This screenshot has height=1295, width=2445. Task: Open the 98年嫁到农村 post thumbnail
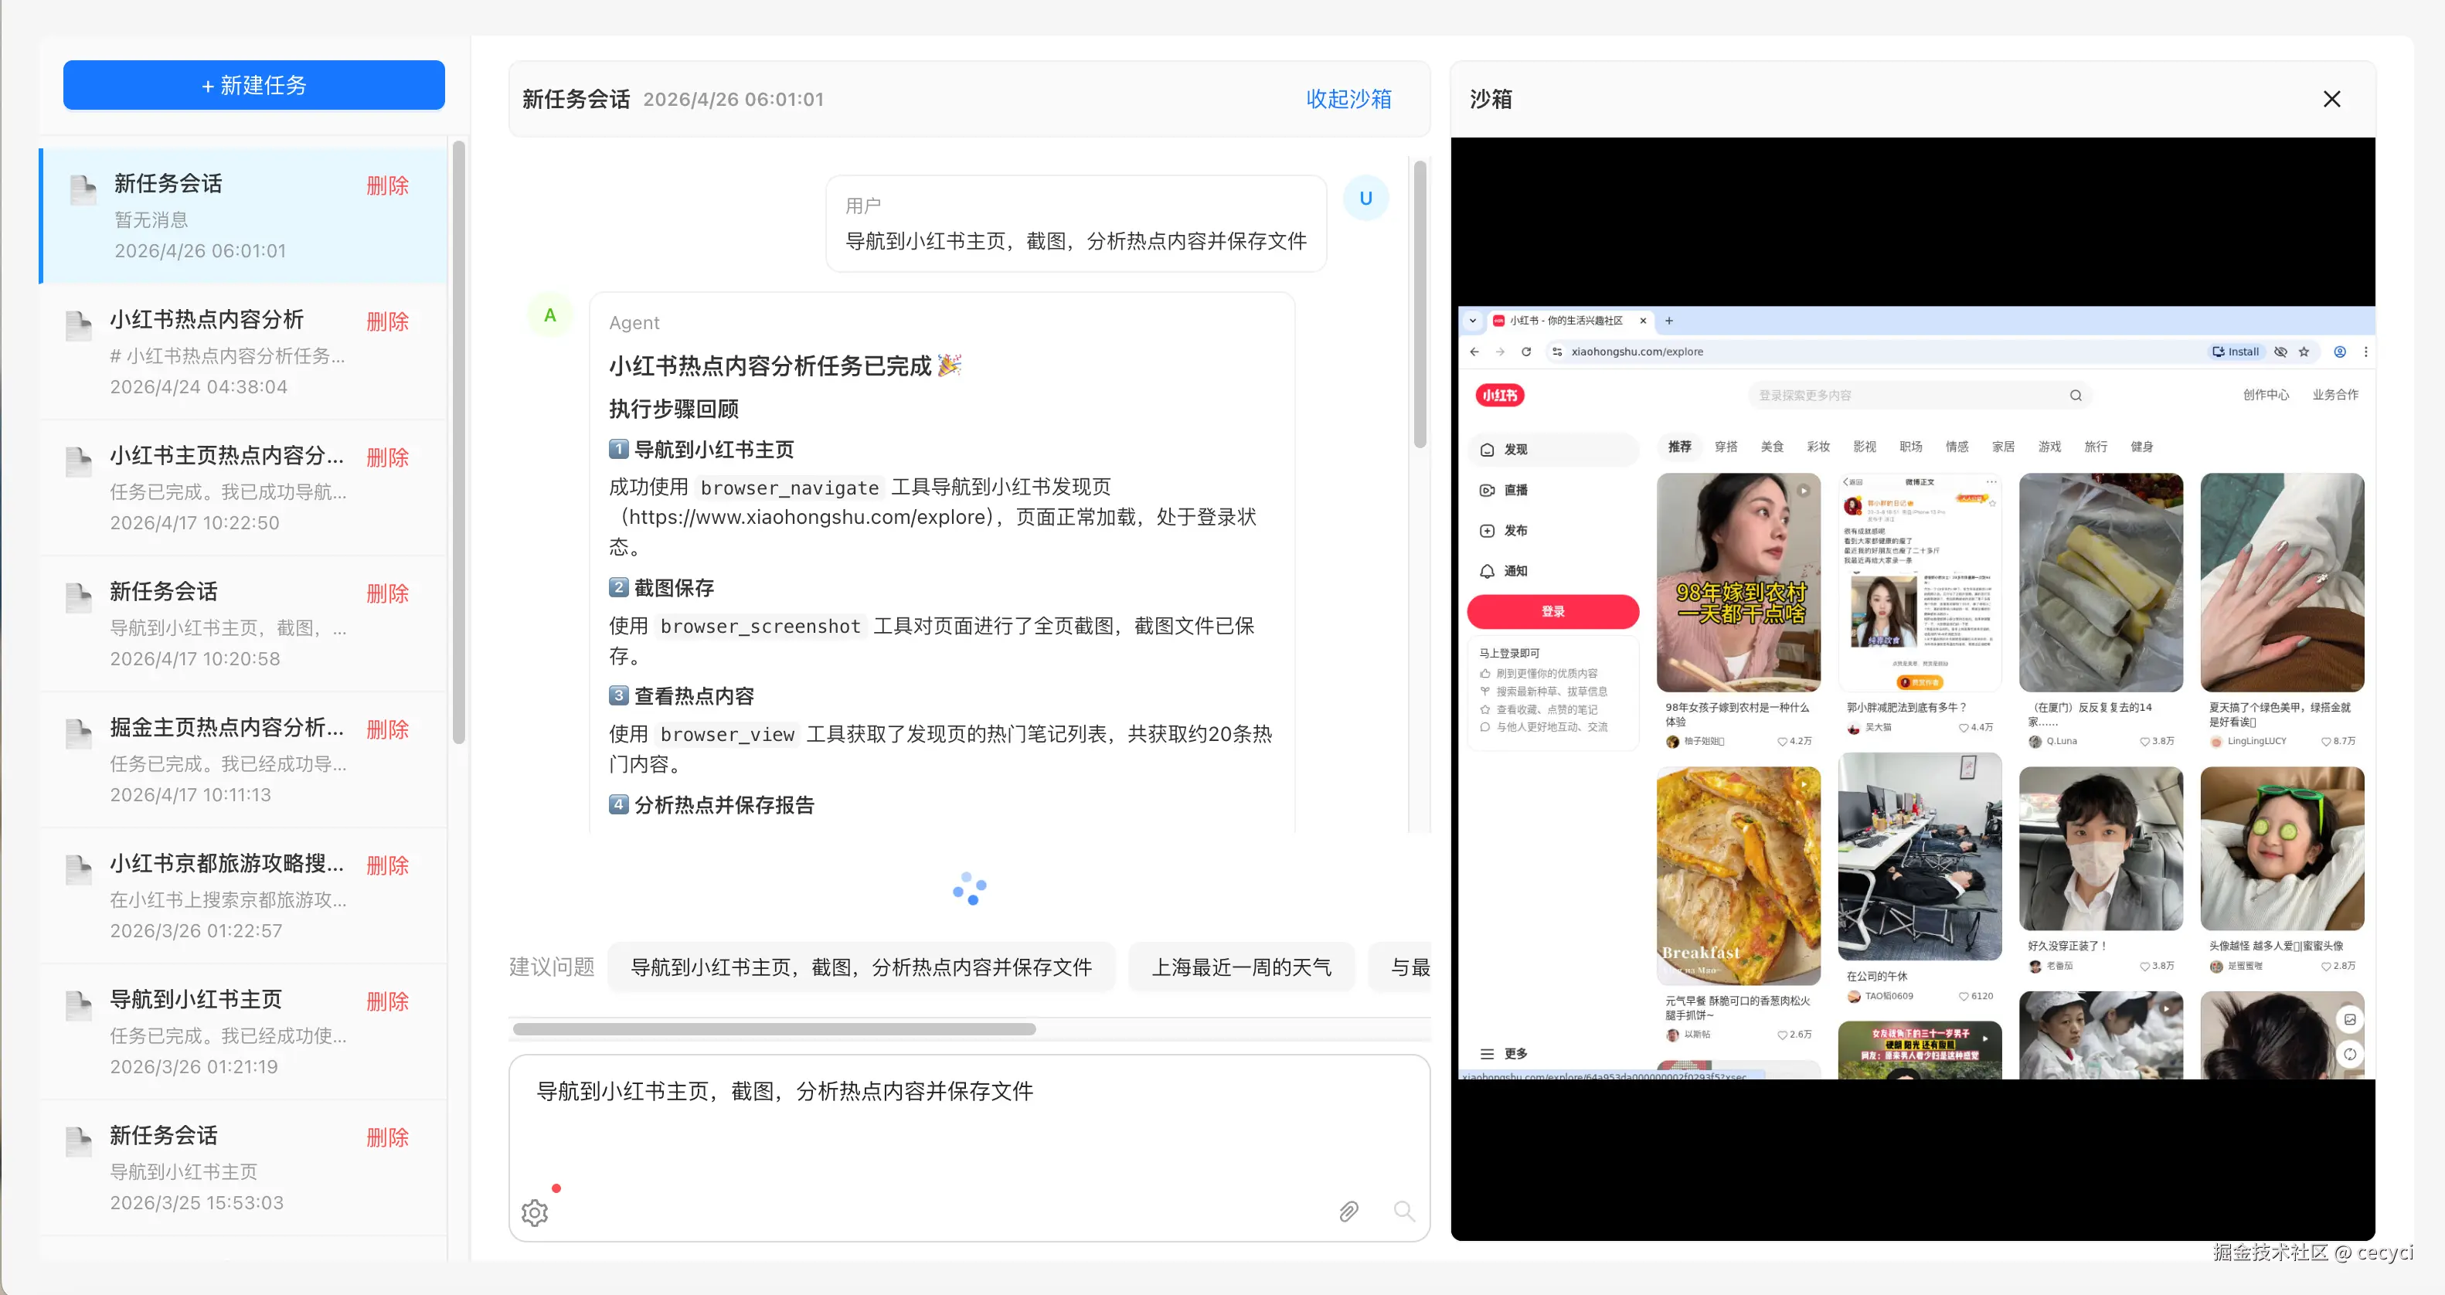click(x=1738, y=582)
